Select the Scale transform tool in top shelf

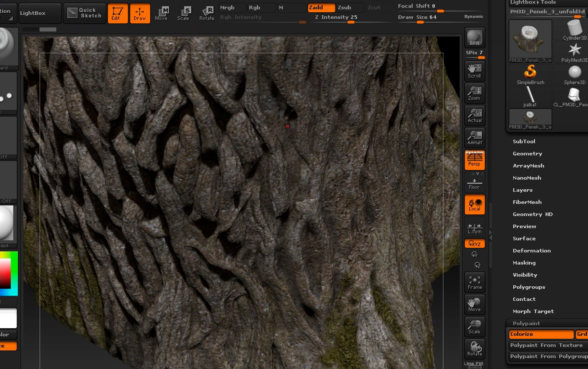coord(183,13)
